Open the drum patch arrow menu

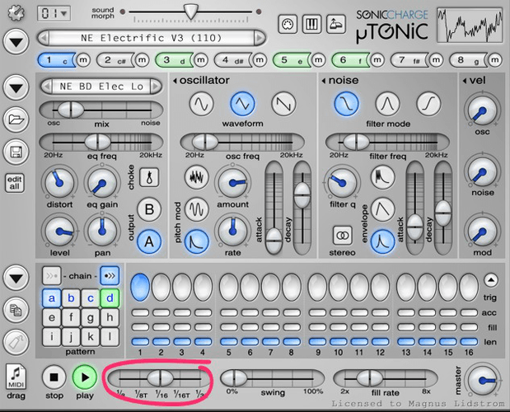pyautogui.click(x=16, y=87)
